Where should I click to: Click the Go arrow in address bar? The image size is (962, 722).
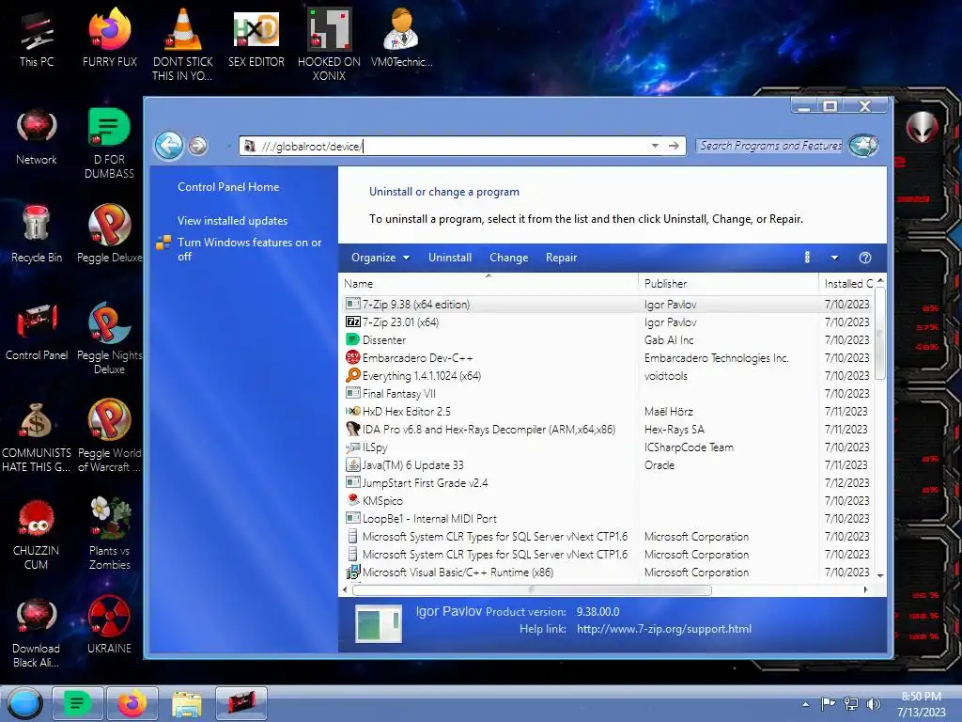[x=674, y=146]
